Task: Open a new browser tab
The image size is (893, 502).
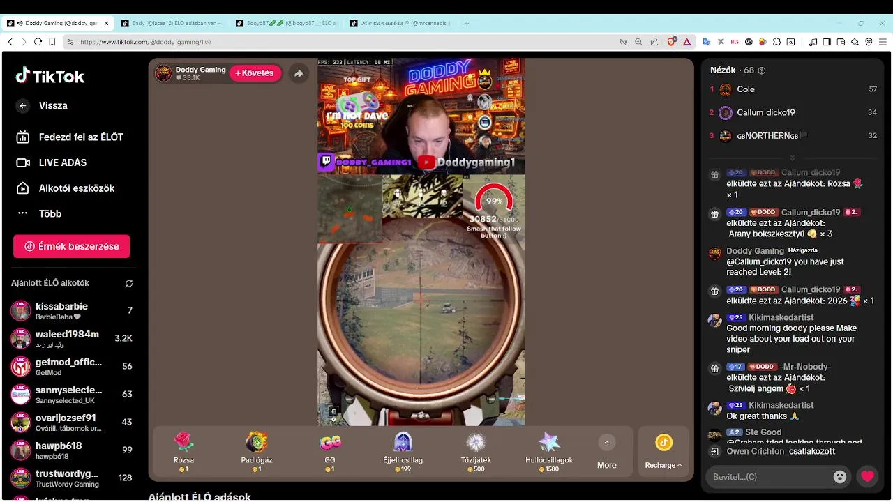Action: click(x=467, y=23)
